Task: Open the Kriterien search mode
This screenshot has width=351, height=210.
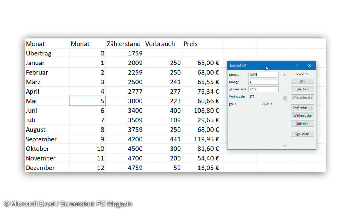Action: point(302,124)
